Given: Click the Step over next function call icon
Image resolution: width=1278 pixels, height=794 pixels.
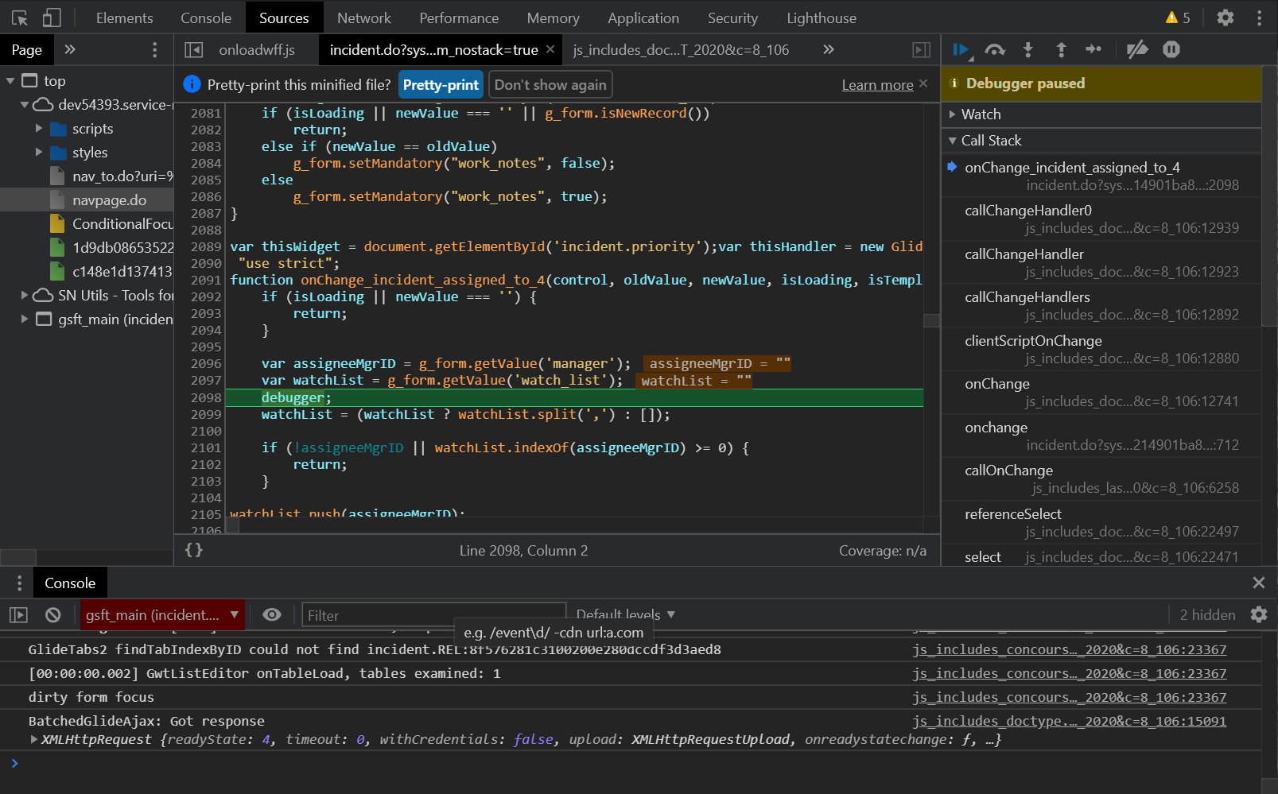Looking at the screenshot, I should (x=994, y=50).
